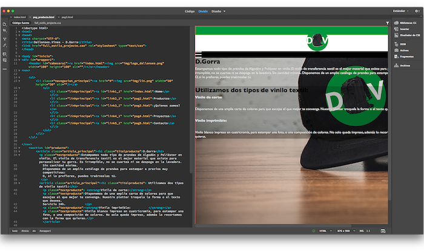Viewport: 424px width, 252px height.
Task: Switch to Código view
Action: coord(190,12)
